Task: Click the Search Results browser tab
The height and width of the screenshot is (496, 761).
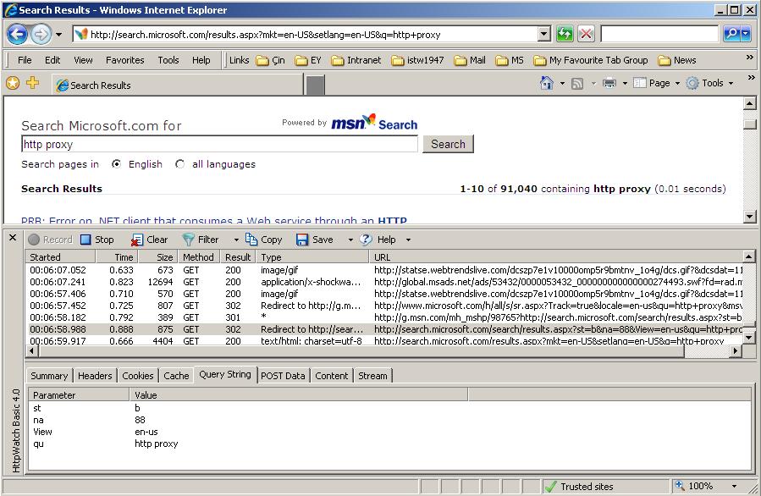Action: (x=178, y=85)
